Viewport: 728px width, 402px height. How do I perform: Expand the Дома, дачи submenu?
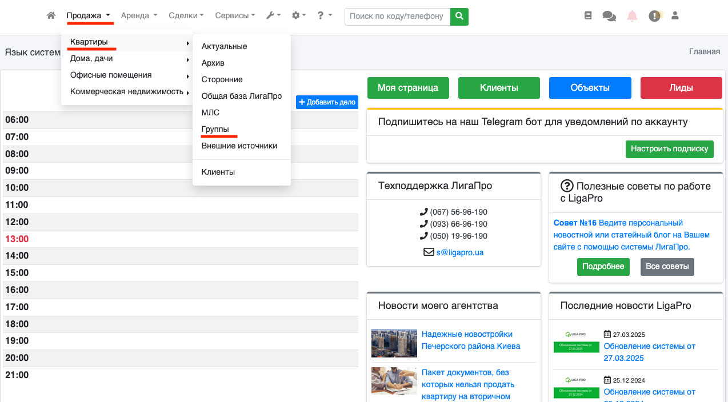point(91,58)
